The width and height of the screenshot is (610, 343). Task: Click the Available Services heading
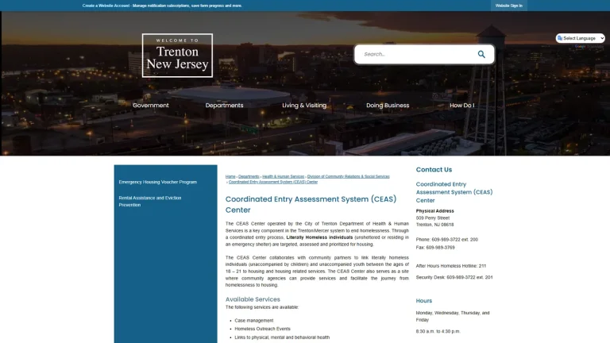coord(253,299)
